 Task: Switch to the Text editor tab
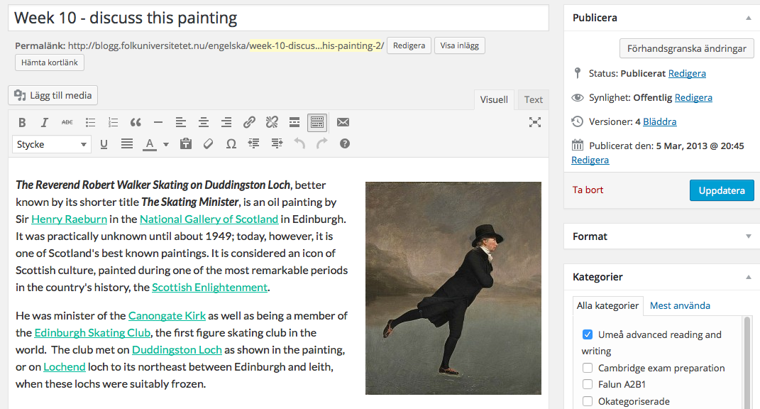533,99
